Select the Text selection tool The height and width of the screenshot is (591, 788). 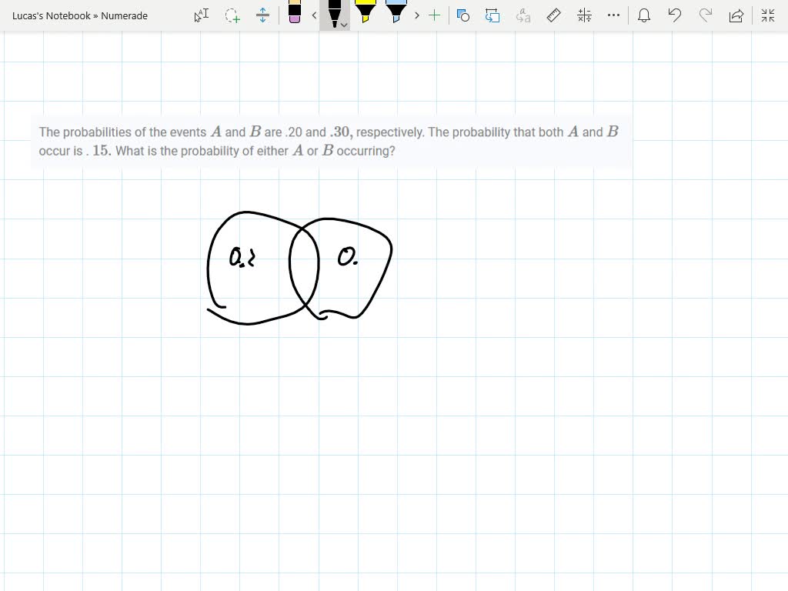pyautogui.click(x=201, y=15)
